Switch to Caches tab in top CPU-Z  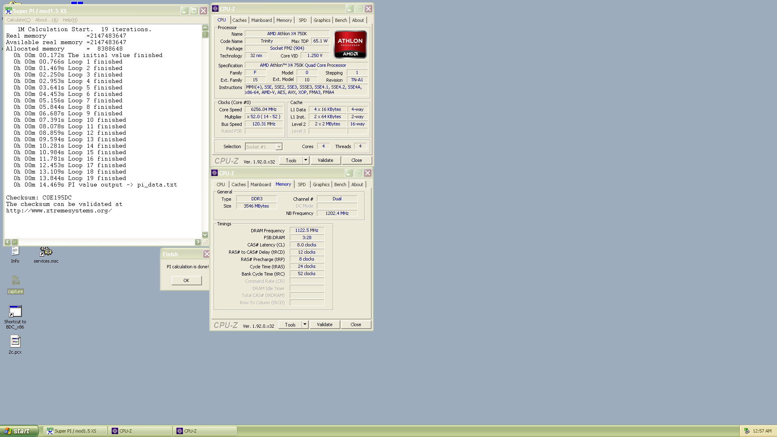[239, 20]
